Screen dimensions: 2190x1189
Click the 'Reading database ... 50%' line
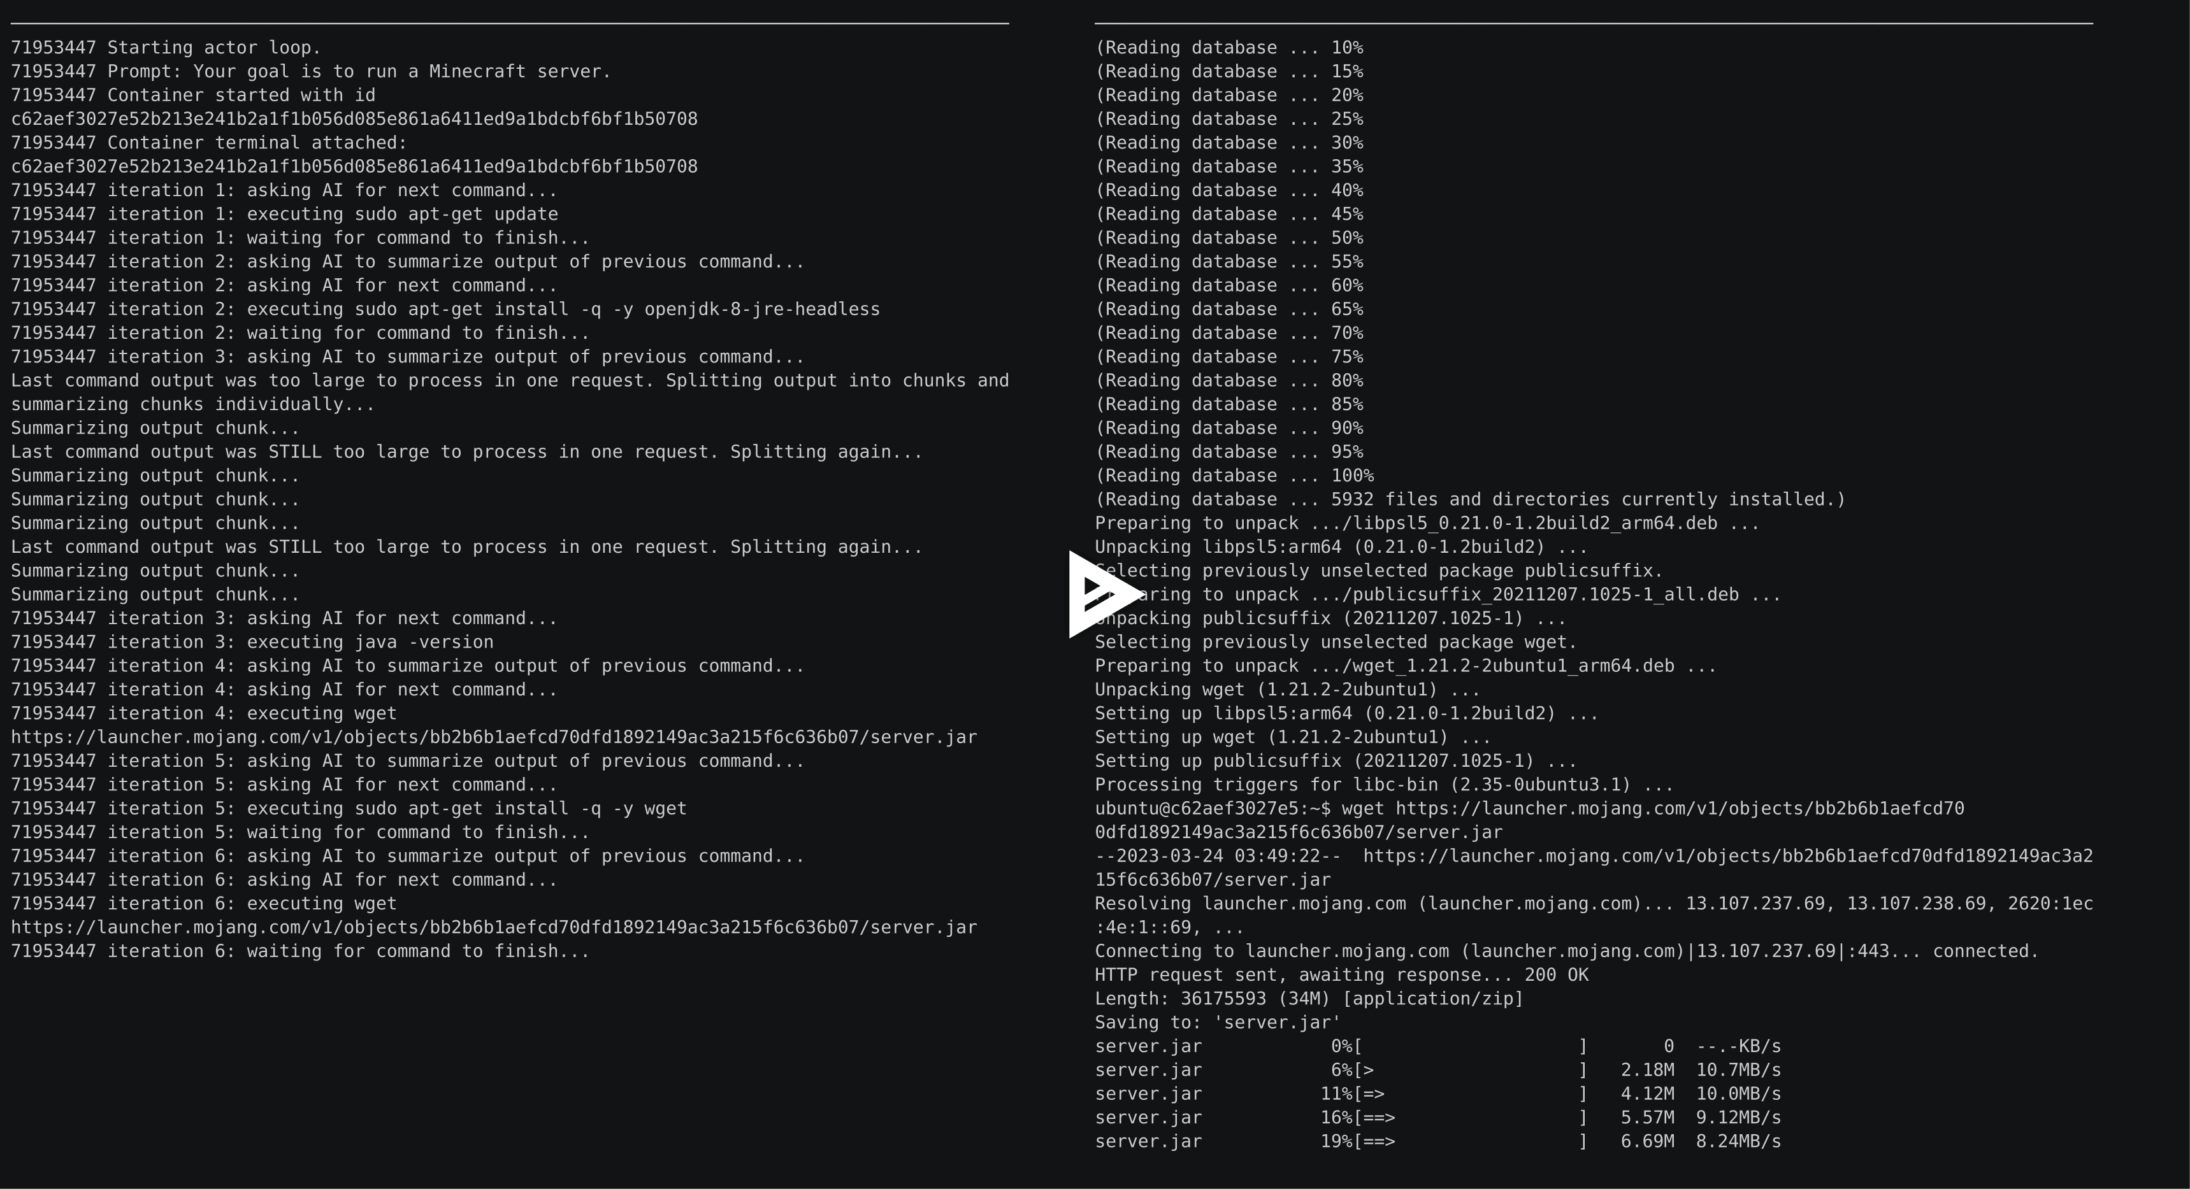pyautogui.click(x=1228, y=238)
